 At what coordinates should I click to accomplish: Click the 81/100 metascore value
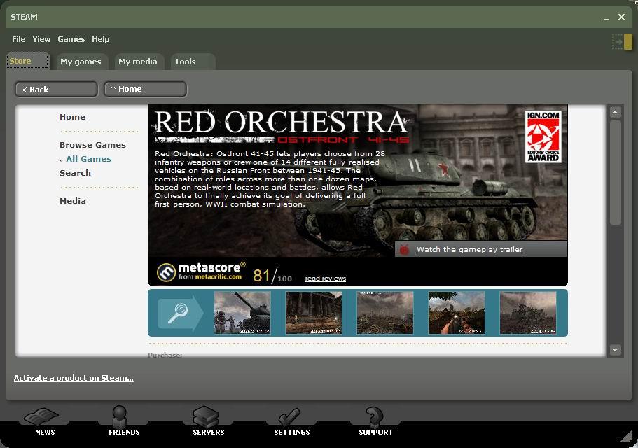tap(272, 276)
